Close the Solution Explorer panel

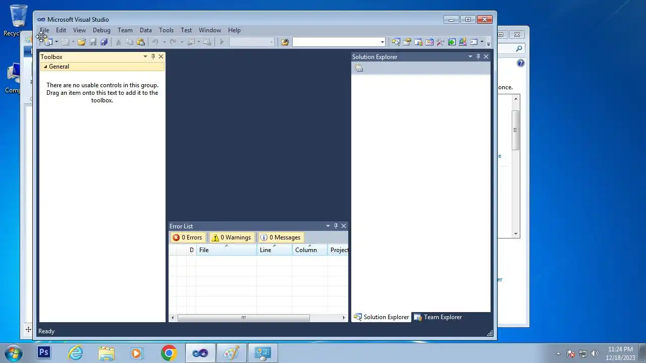pos(486,57)
